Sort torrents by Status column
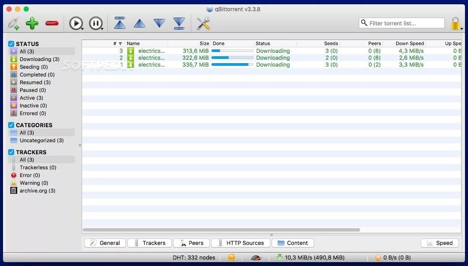 coord(275,43)
